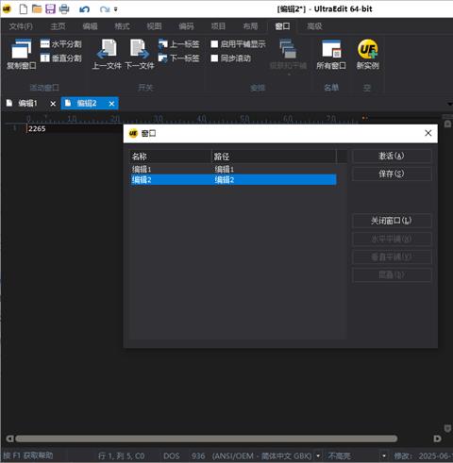
Task: Open the 所有窗口 all windows list
Action: (331, 54)
